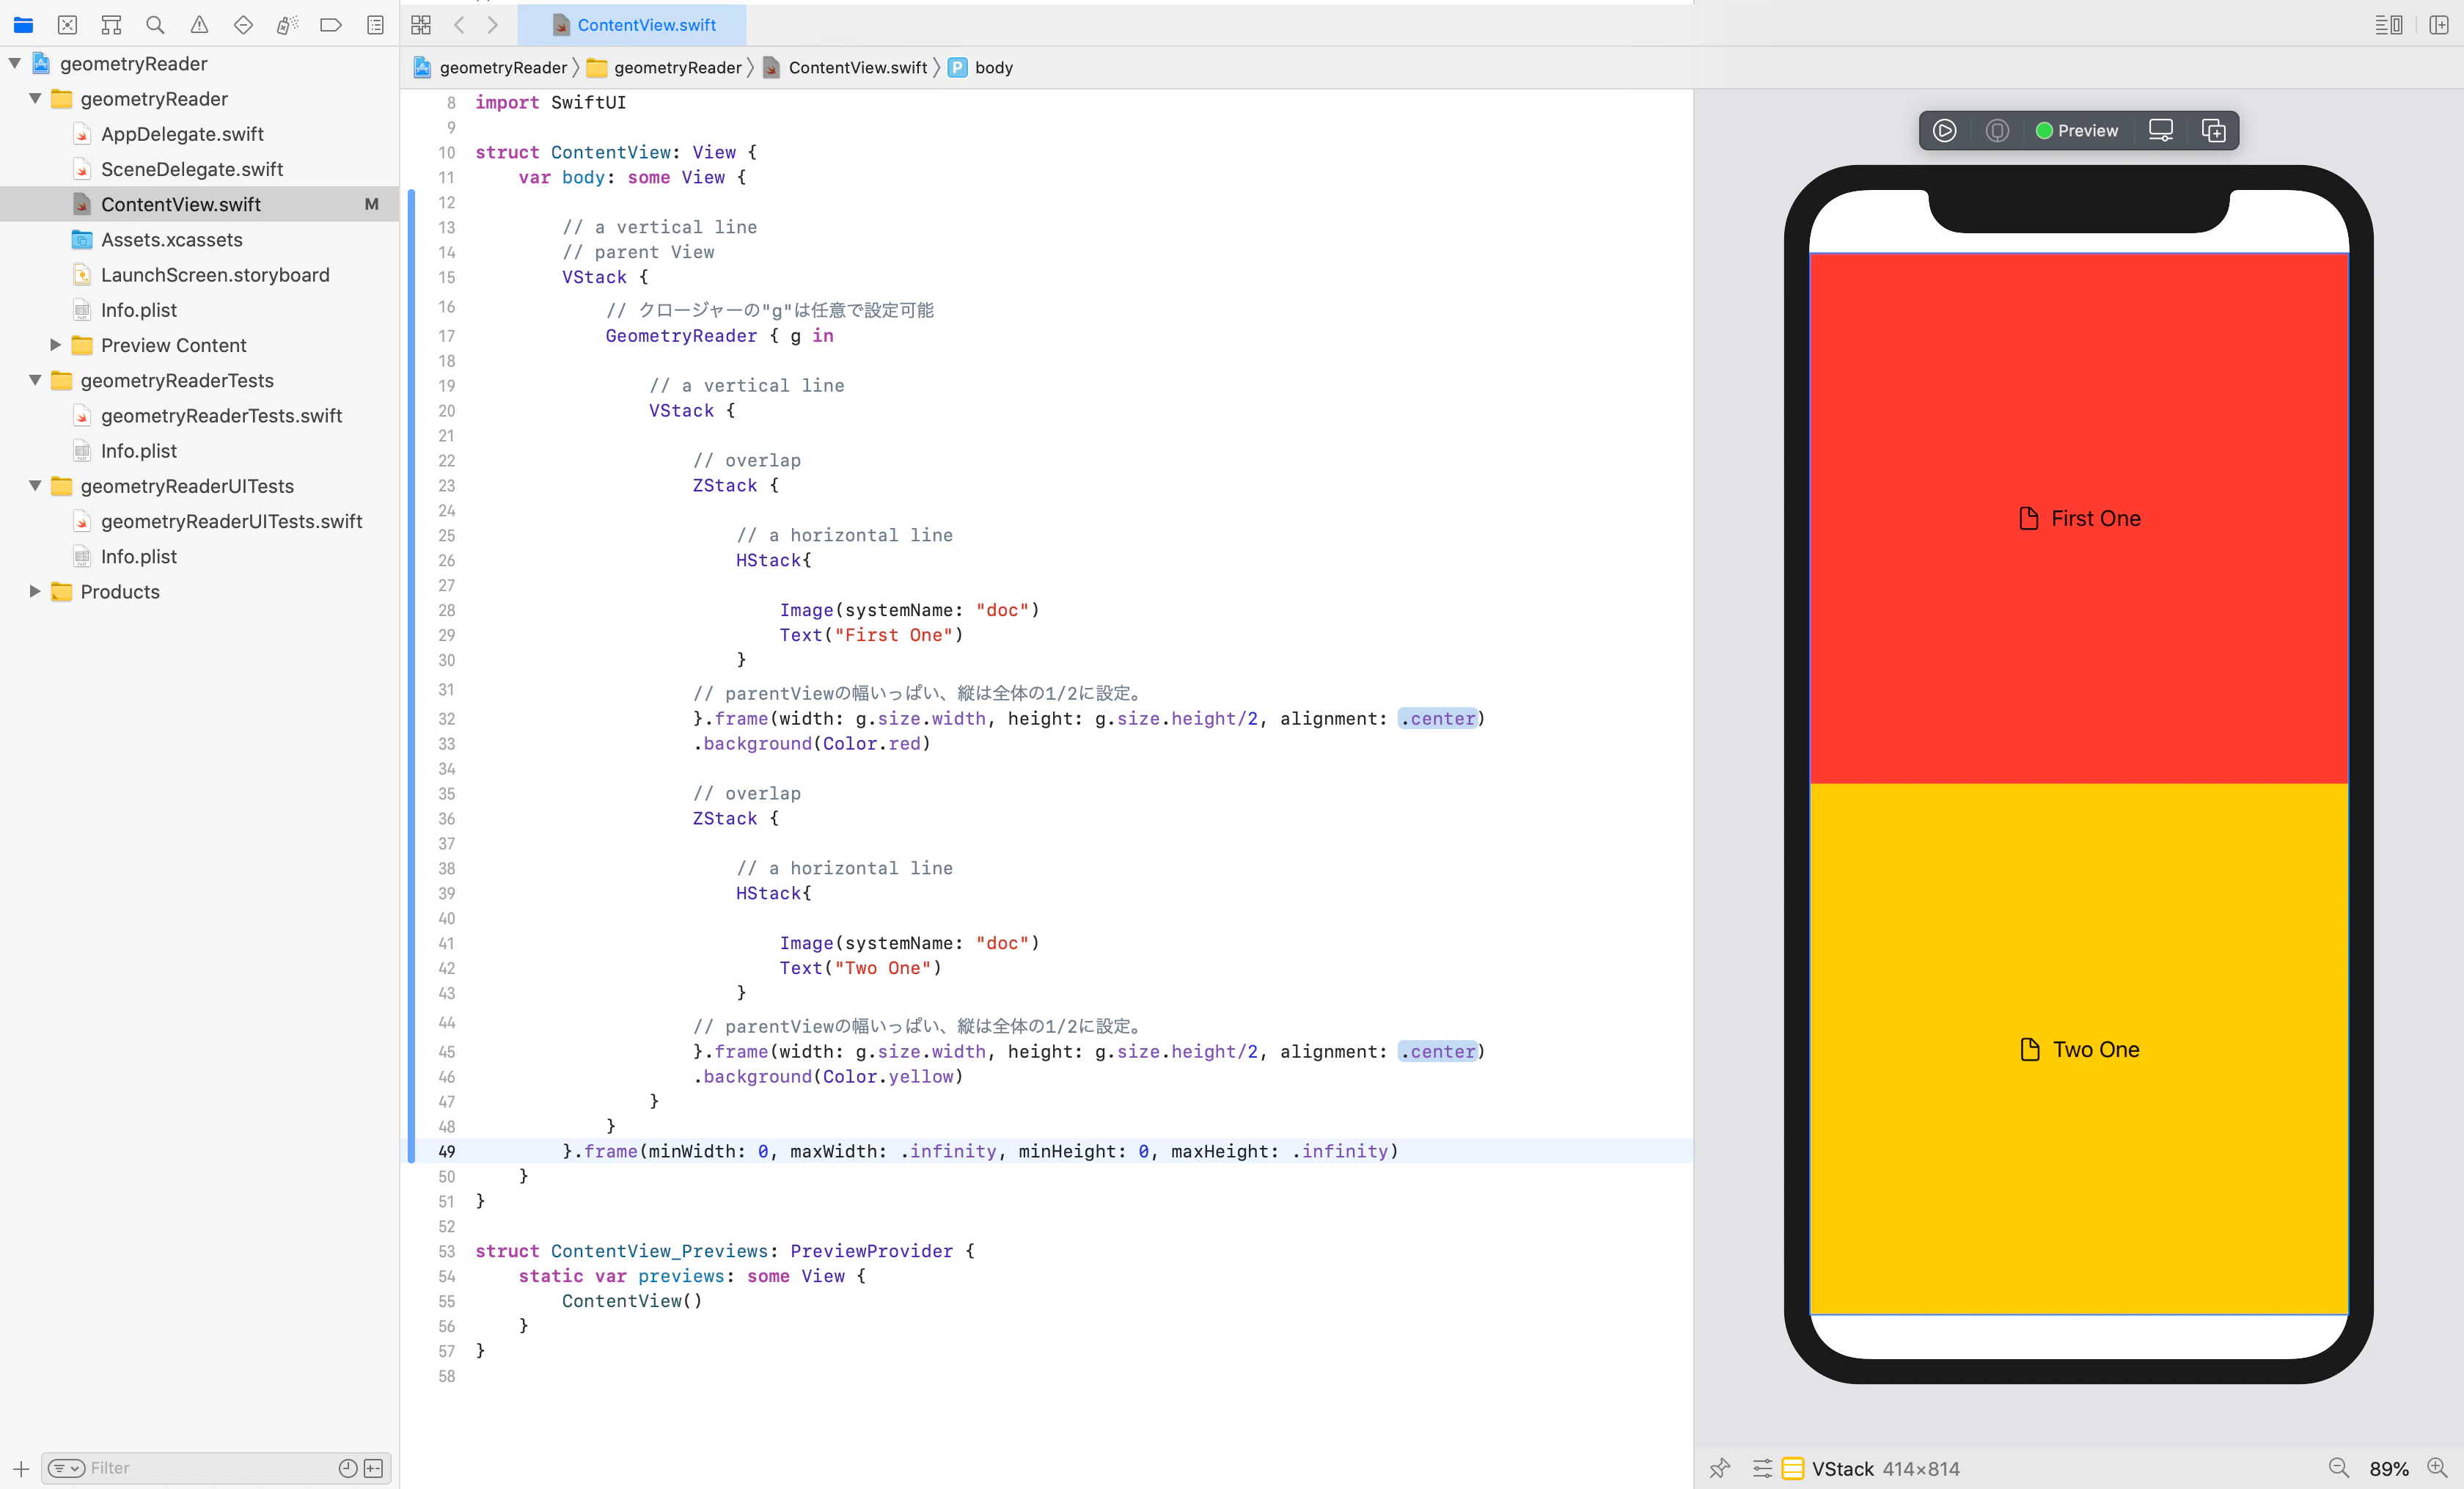Select the red First One preview area
This screenshot has height=1489, width=2464.
coord(2079,518)
